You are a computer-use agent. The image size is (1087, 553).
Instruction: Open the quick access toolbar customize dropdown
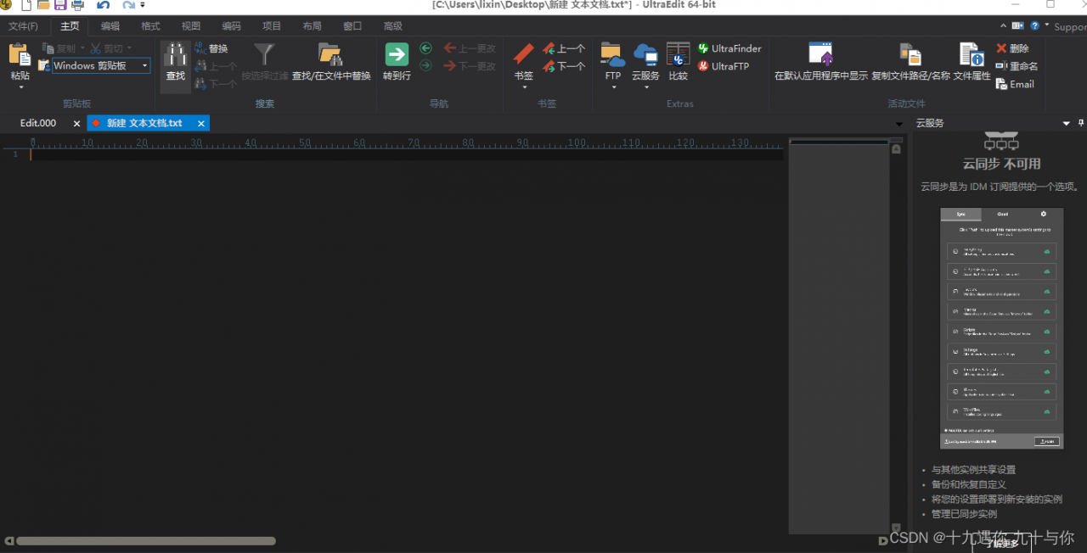pos(143,5)
